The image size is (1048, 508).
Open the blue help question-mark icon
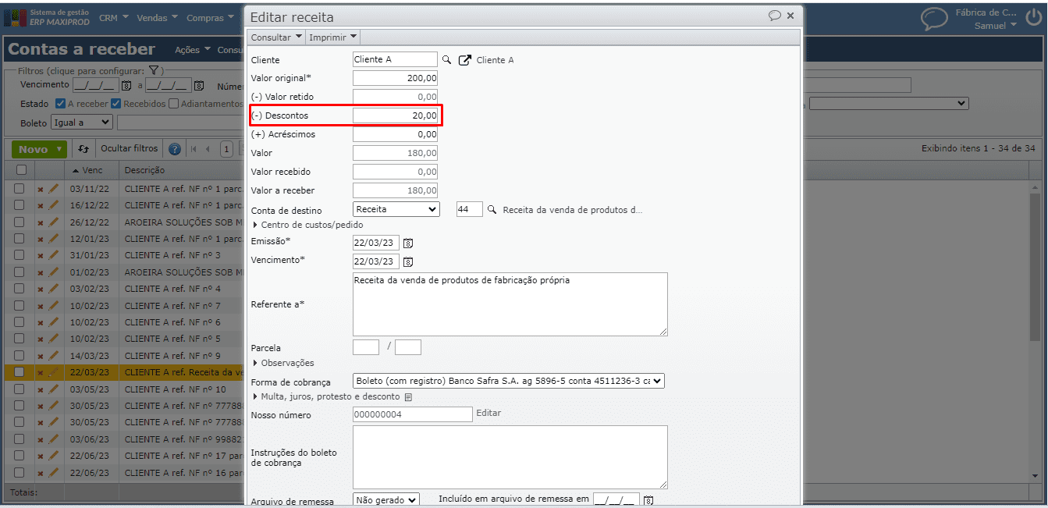click(175, 149)
